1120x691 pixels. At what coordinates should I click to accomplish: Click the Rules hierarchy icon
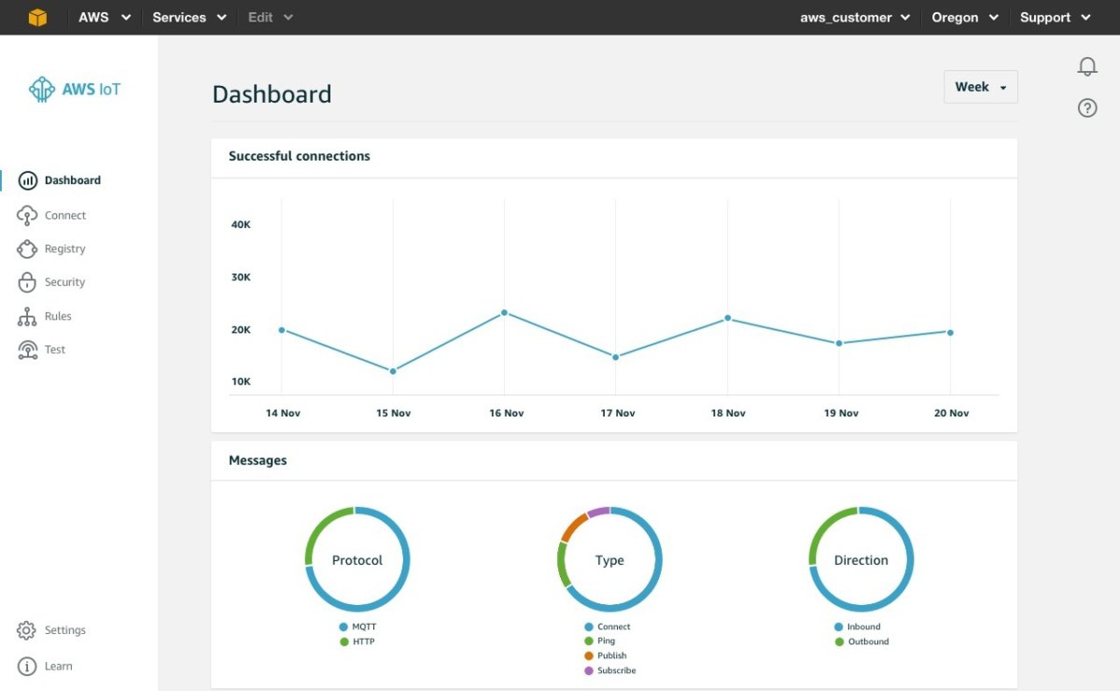tap(27, 317)
